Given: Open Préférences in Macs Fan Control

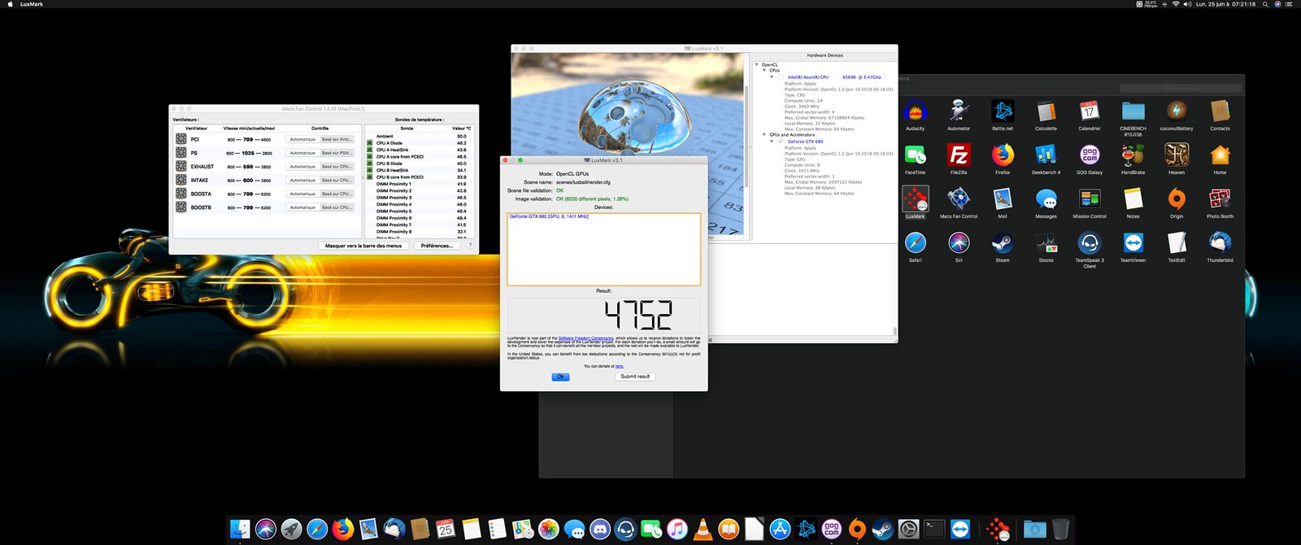Looking at the screenshot, I should point(437,246).
